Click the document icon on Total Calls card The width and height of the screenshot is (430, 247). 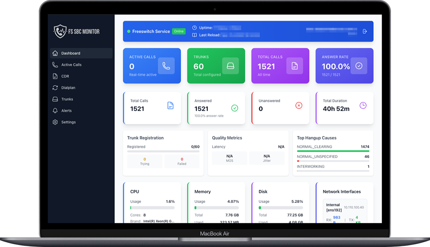click(x=295, y=66)
